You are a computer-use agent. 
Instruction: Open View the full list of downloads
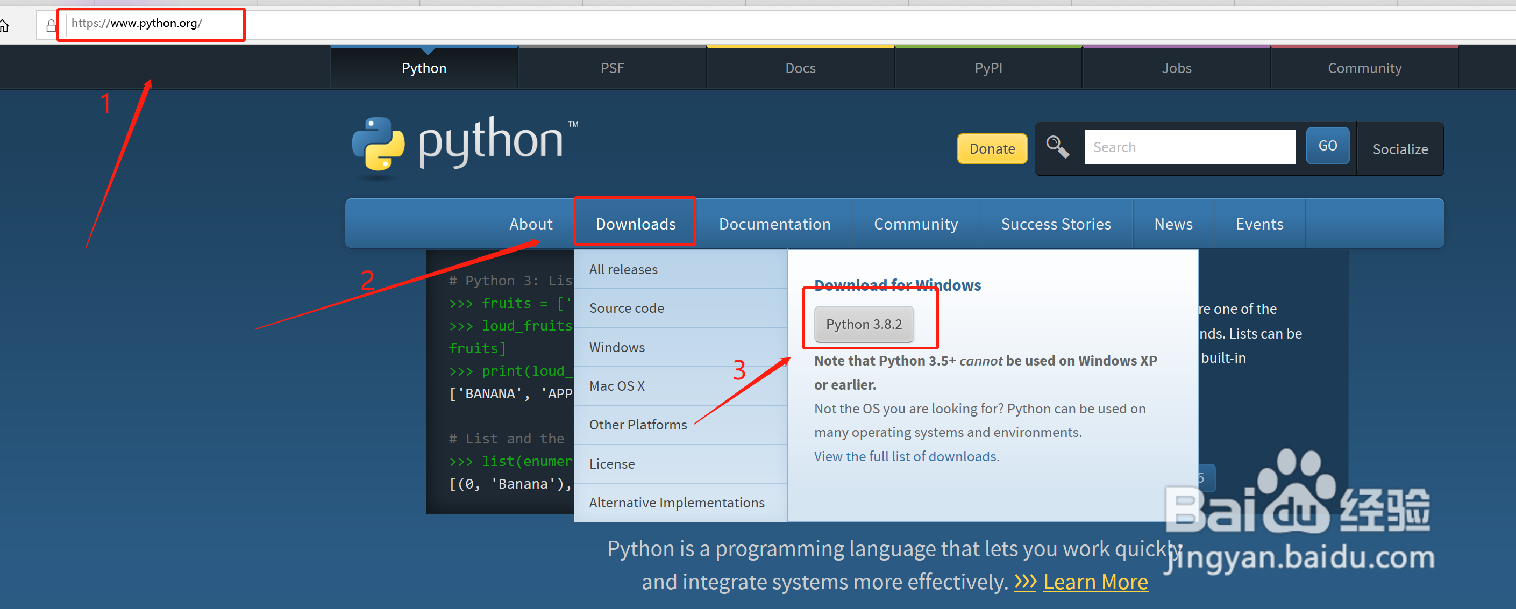click(x=906, y=456)
